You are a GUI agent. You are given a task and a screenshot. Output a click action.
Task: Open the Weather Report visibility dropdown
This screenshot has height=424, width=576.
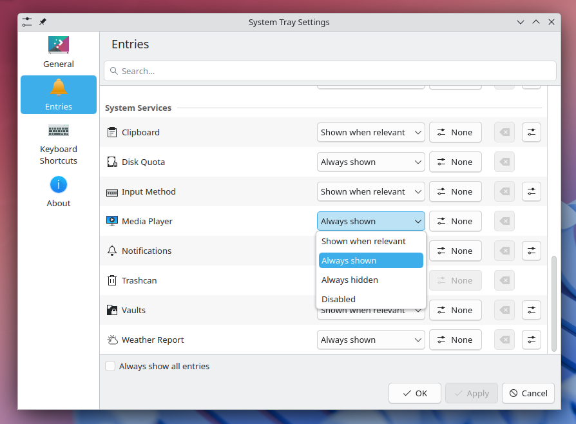[371, 340]
